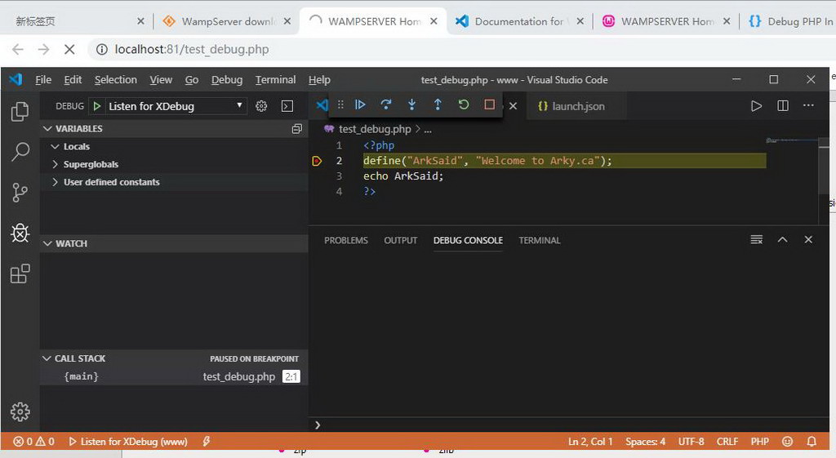The width and height of the screenshot is (836, 458).
Task: Click the breadcrumb ellipsis after test_debug.php
Action: 428,129
